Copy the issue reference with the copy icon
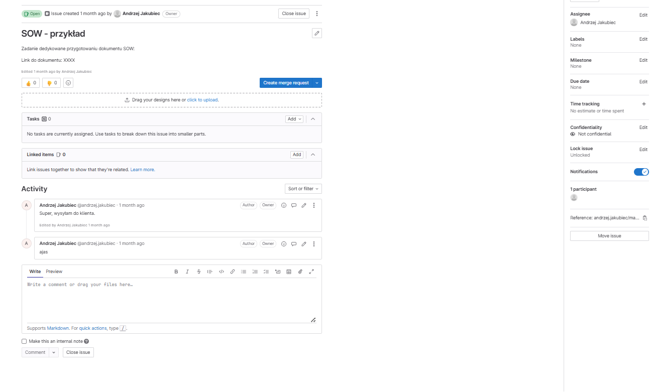Viewport: 653px width, 392px height. [x=645, y=218]
